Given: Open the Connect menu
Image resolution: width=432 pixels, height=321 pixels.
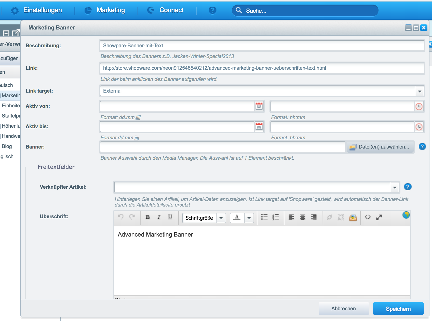Looking at the screenshot, I should [x=165, y=10].
